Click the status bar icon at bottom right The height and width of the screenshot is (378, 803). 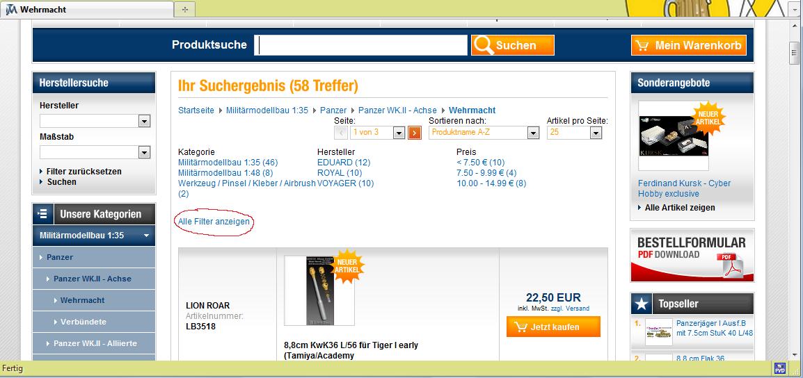[x=780, y=369]
